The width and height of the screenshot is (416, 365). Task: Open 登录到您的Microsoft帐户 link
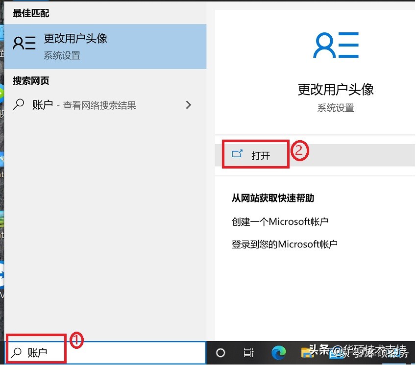click(x=286, y=244)
